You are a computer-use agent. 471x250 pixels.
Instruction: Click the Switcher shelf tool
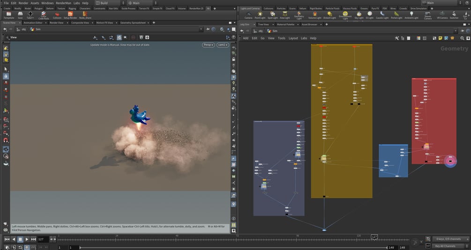(454, 15)
